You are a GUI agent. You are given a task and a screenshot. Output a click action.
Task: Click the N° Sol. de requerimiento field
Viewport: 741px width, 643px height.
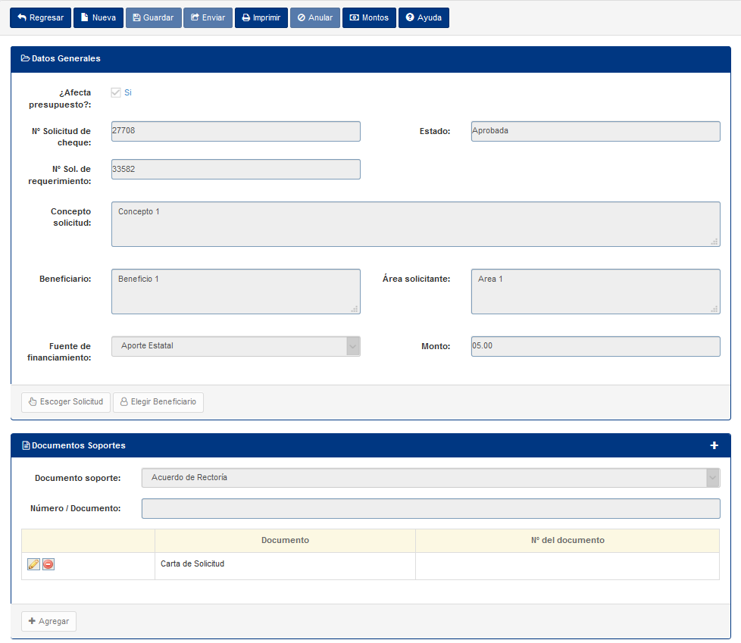point(236,169)
